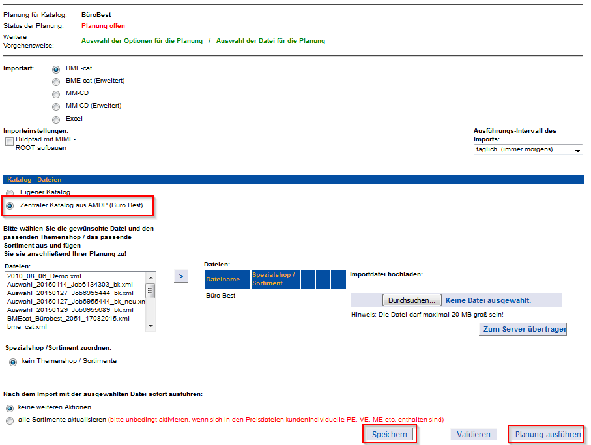Select Auswahl_20150127_Job6955444_bk.xml in list
The width and height of the screenshot is (591, 445).
pyautogui.click(x=70, y=293)
